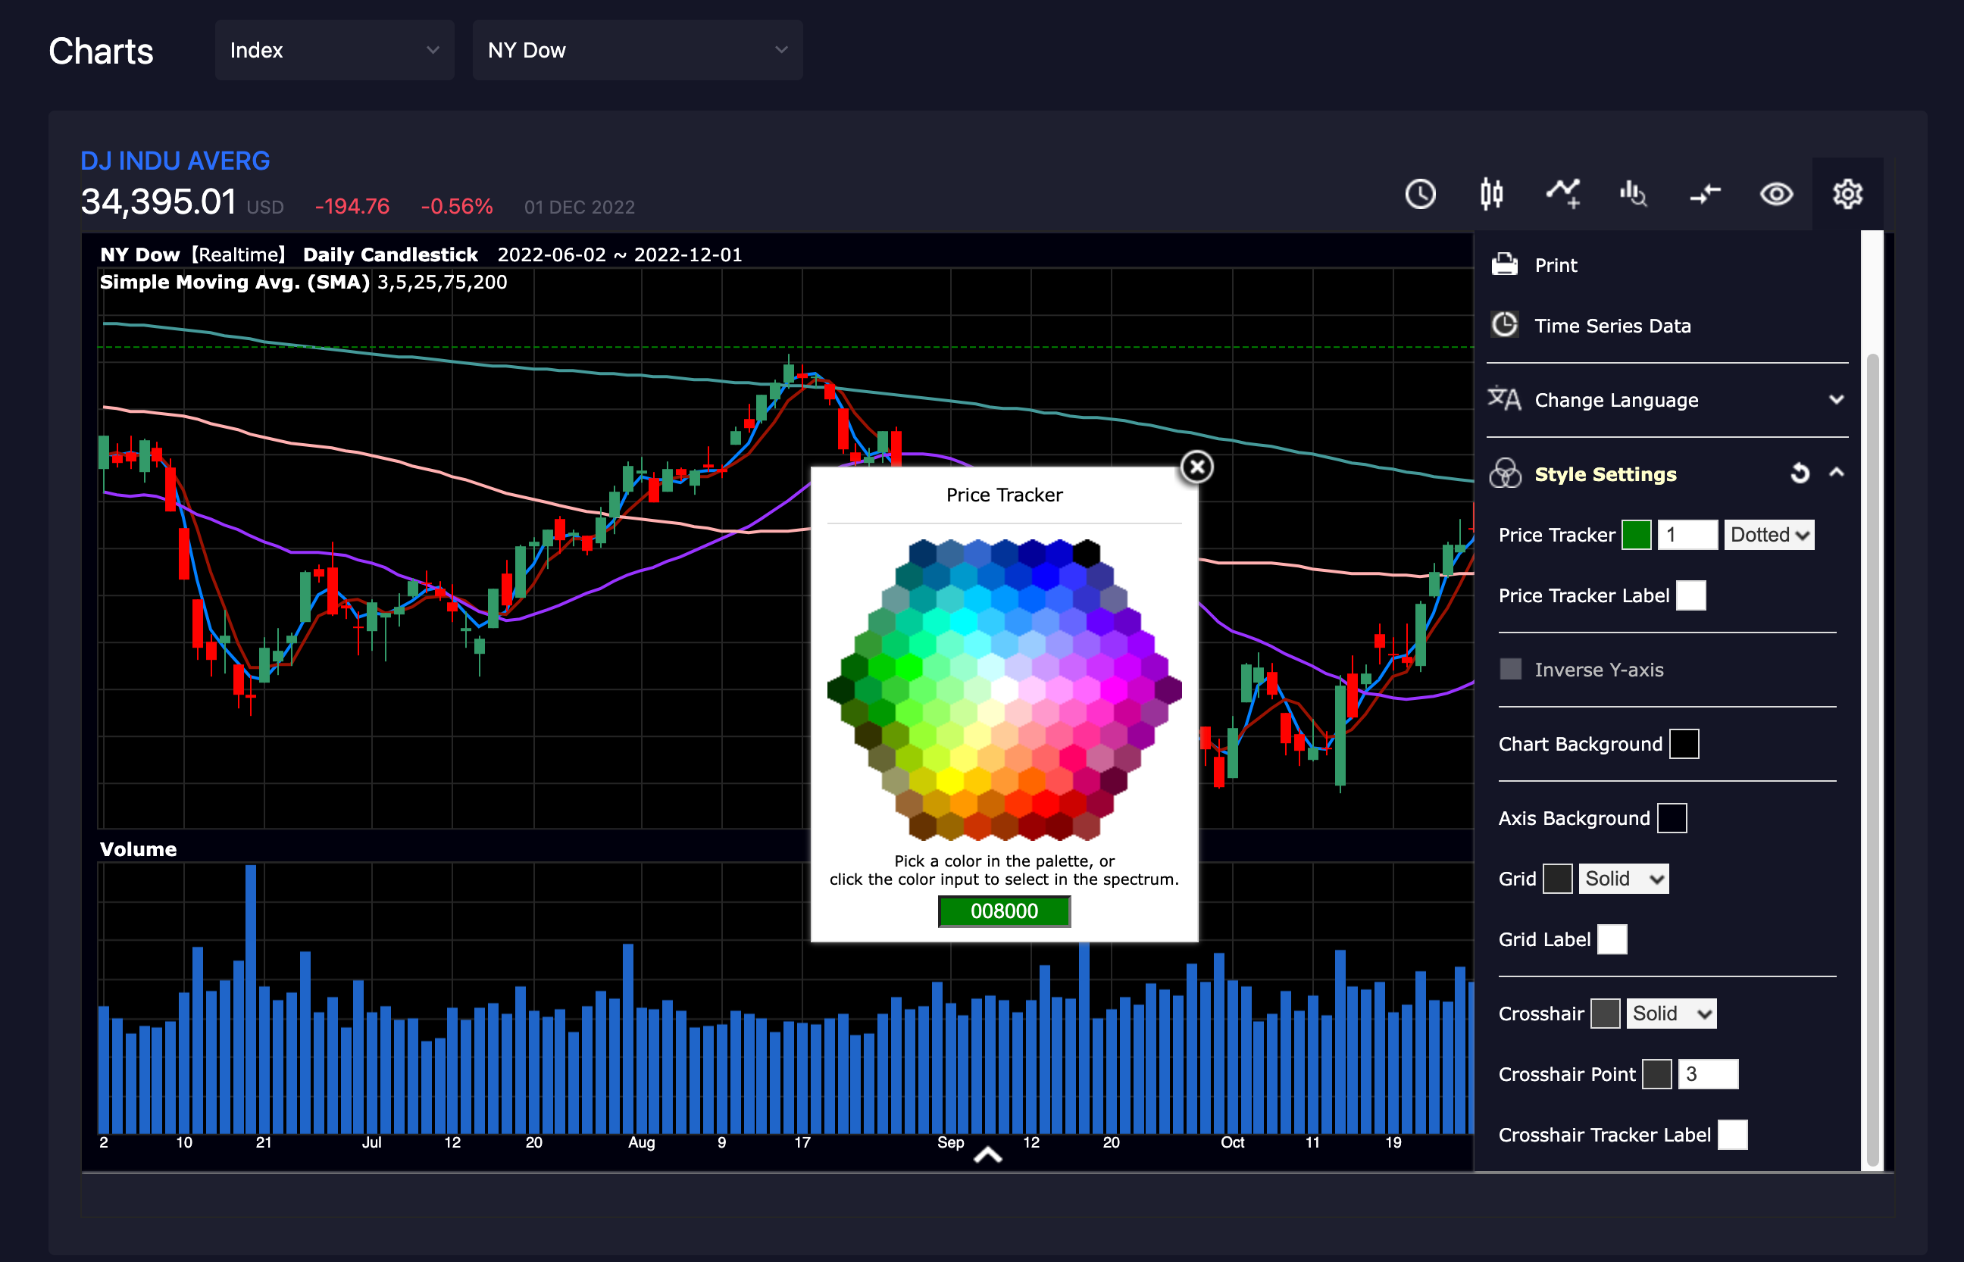Click the Style Settings header
This screenshot has width=1964, height=1262.
(1605, 474)
